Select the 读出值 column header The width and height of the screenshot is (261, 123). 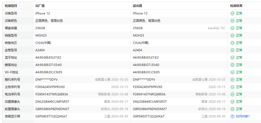pos(137,6)
